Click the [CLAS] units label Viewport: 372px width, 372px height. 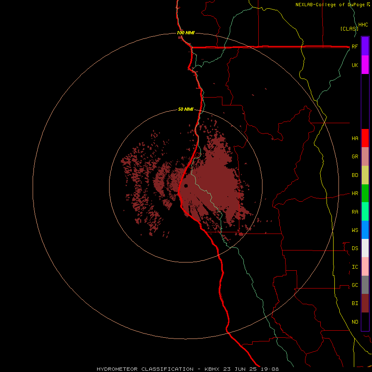pos(349,29)
